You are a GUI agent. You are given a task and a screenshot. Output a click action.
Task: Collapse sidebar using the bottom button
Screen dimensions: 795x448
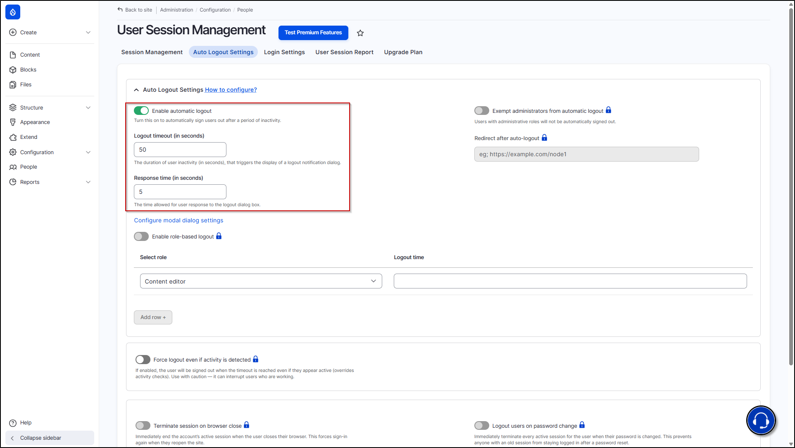coord(50,438)
